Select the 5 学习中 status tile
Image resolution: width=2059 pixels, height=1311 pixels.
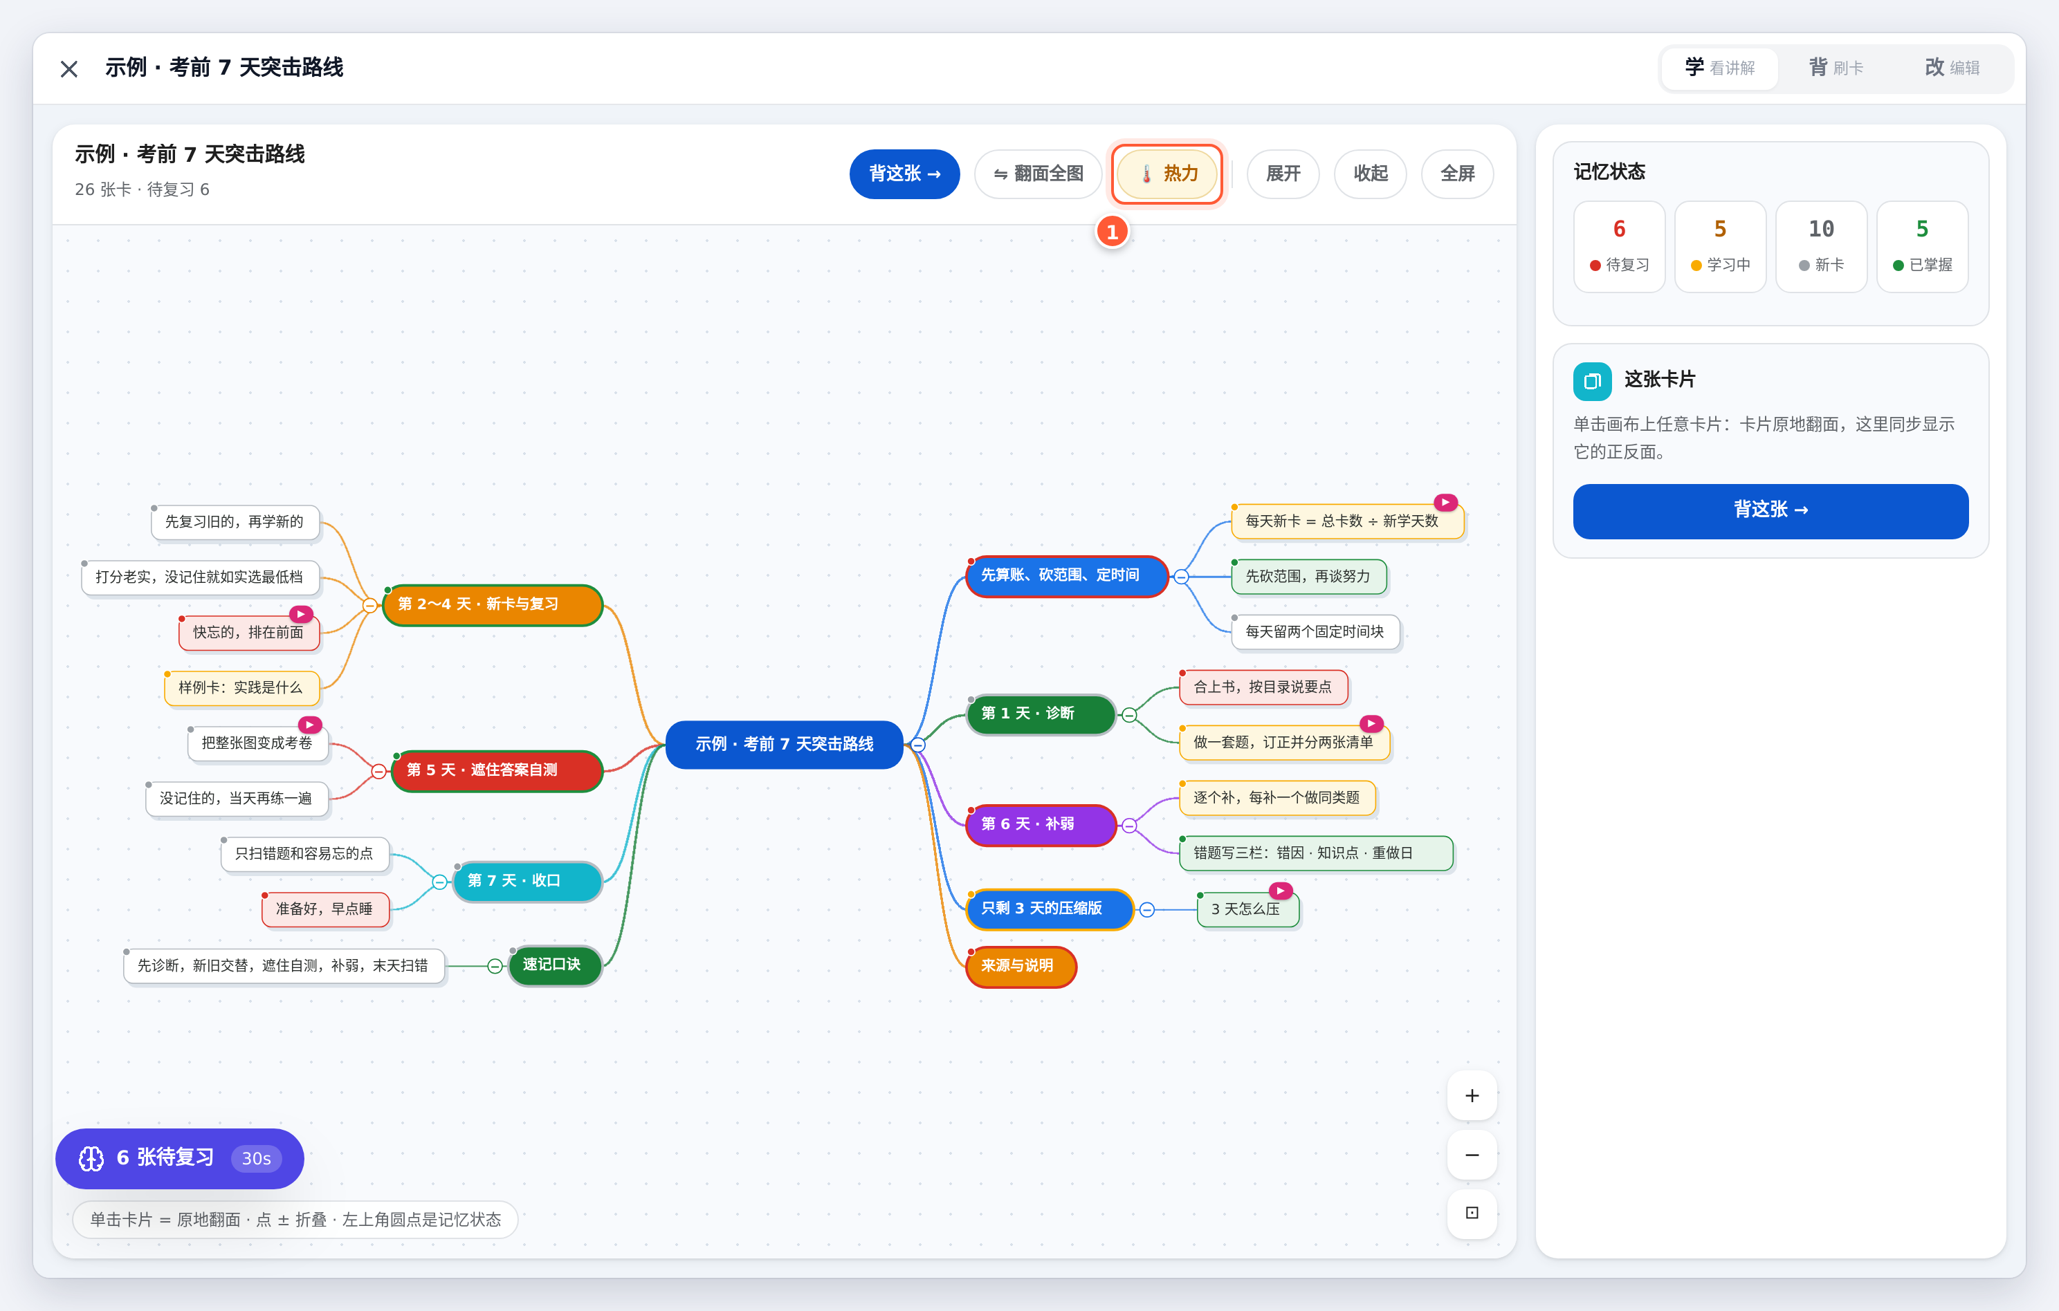[1719, 247]
